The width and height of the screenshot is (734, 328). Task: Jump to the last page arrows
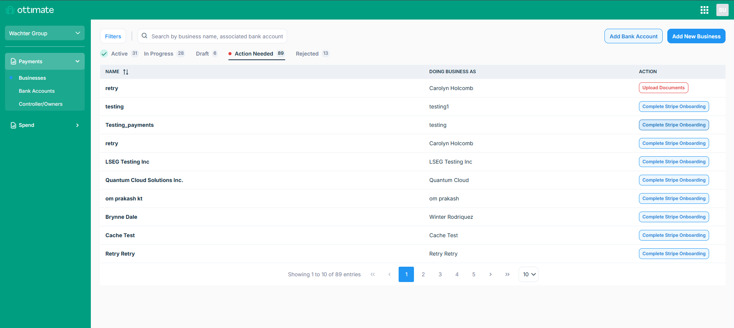[x=507, y=274]
